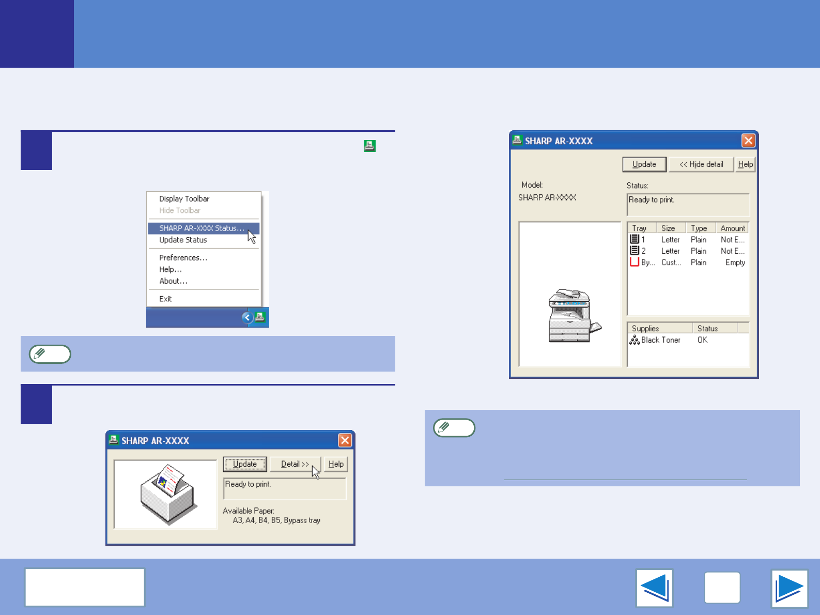This screenshot has width=820, height=615.
Task: Click the 'Empty' amount of the bypass tray
Action: (735, 263)
